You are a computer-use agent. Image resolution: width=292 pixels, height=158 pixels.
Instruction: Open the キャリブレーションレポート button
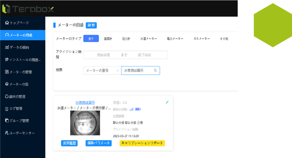142,143
